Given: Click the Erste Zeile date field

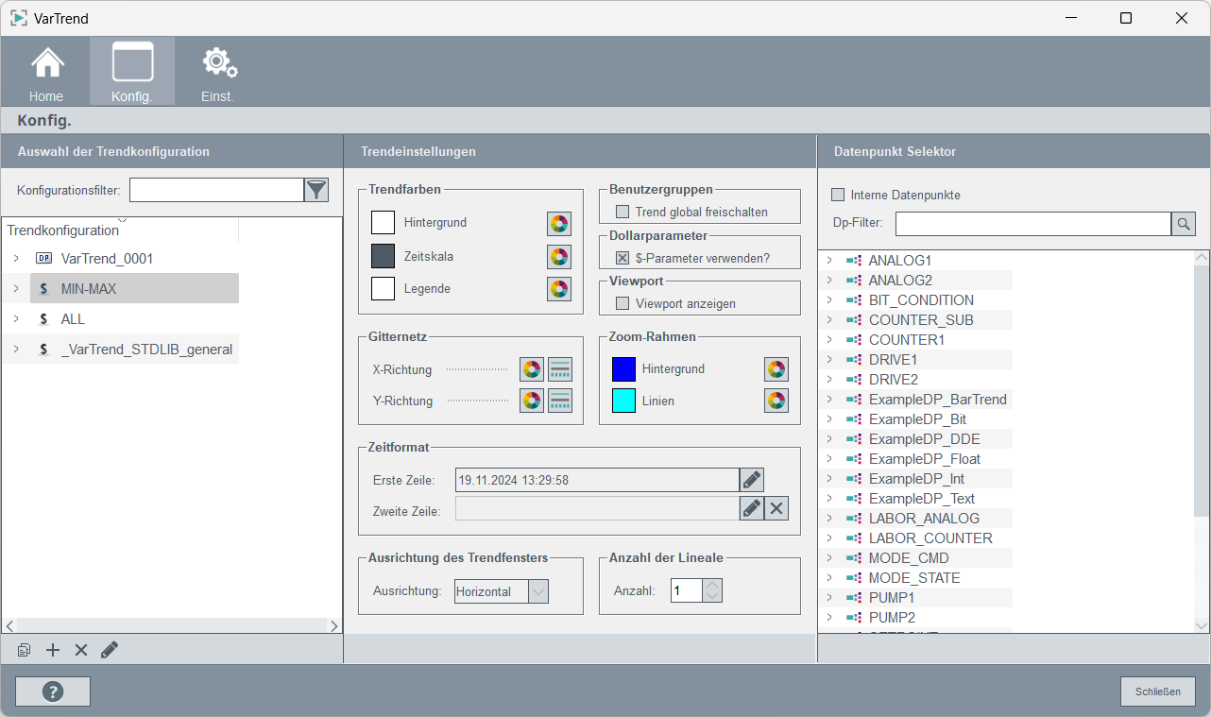Looking at the screenshot, I should pos(597,480).
